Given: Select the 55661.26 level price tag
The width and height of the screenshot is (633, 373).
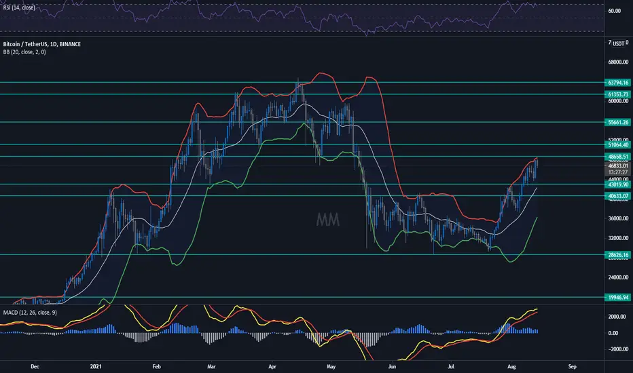Looking at the screenshot, I should (617, 122).
